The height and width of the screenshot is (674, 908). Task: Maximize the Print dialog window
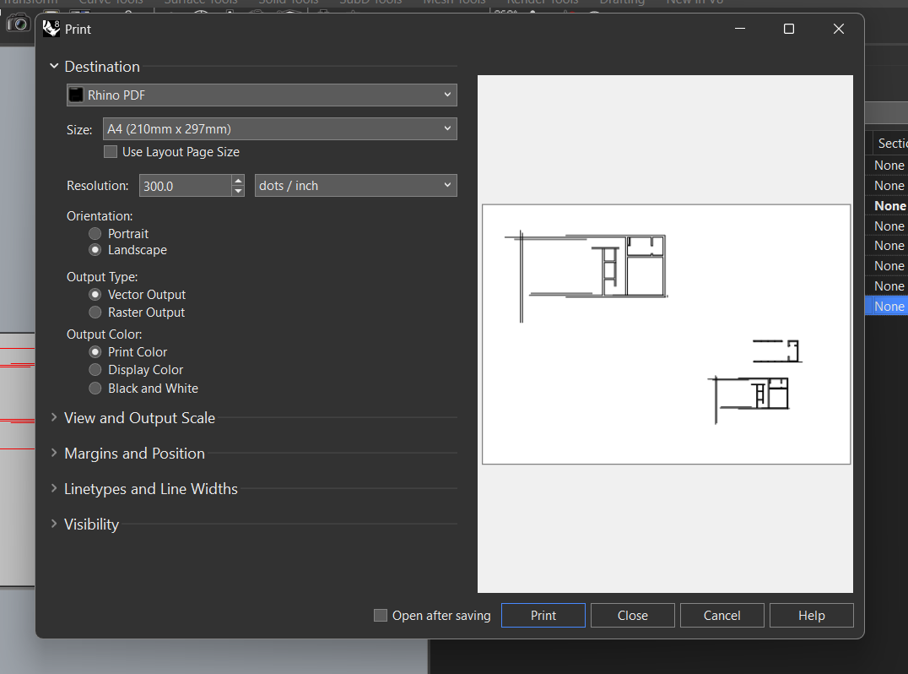pos(788,30)
